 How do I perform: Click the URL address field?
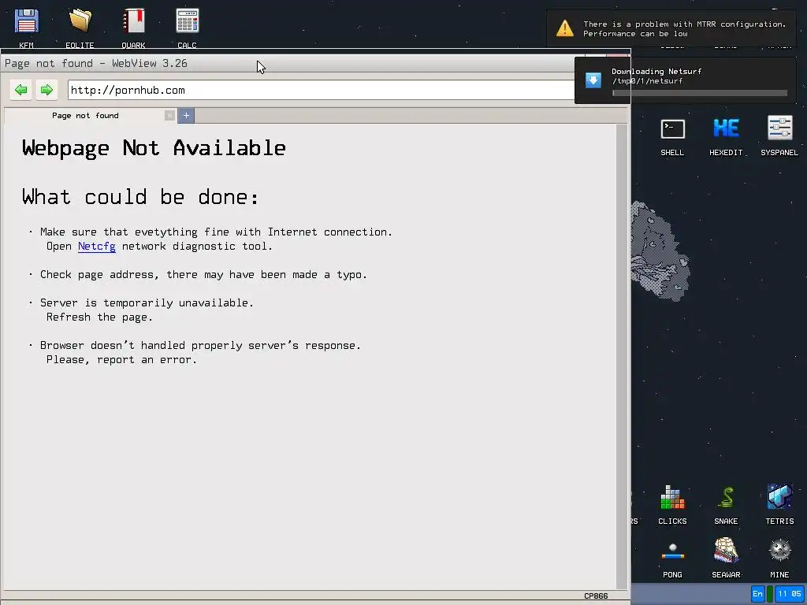(322, 91)
